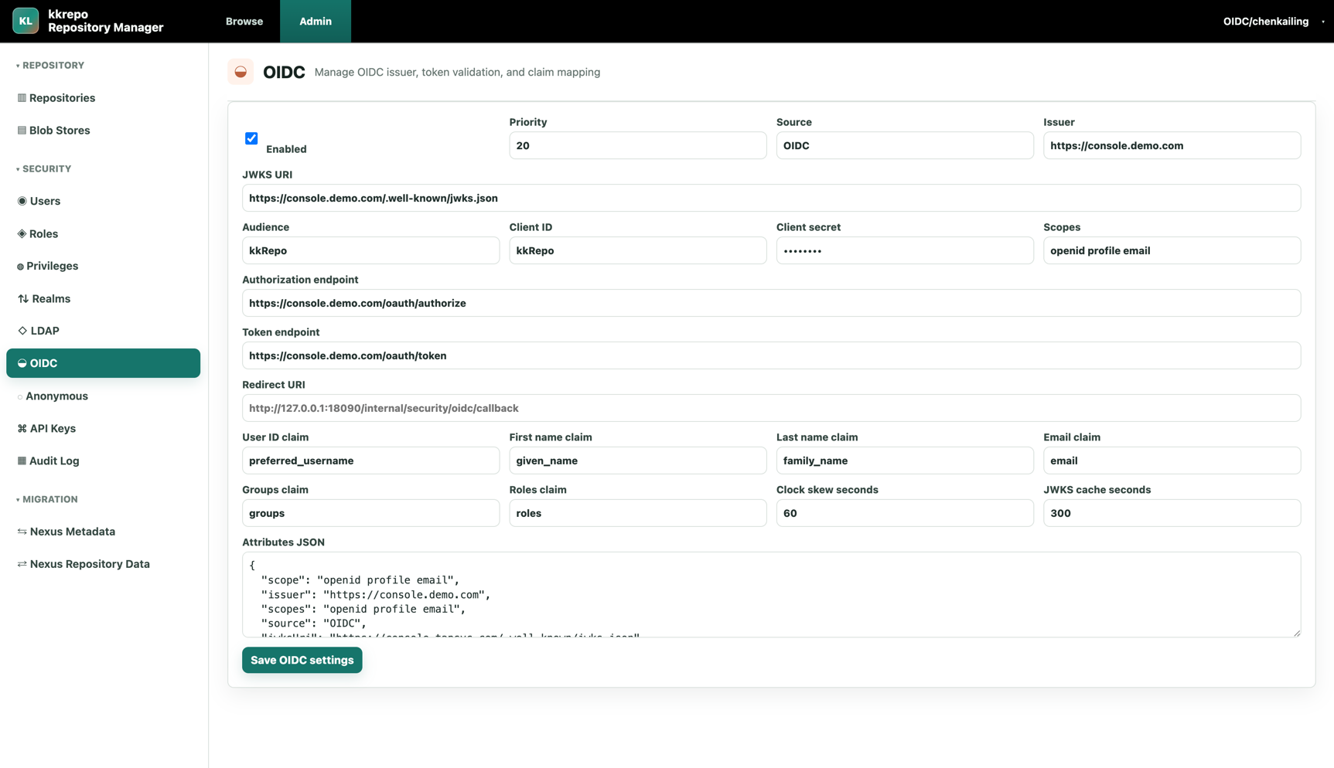The height and width of the screenshot is (768, 1334).
Task: Open Blob Stores in the sidebar
Action: (103, 131)
